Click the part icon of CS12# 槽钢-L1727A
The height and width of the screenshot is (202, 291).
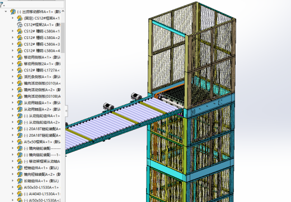(x=20, y=70)
